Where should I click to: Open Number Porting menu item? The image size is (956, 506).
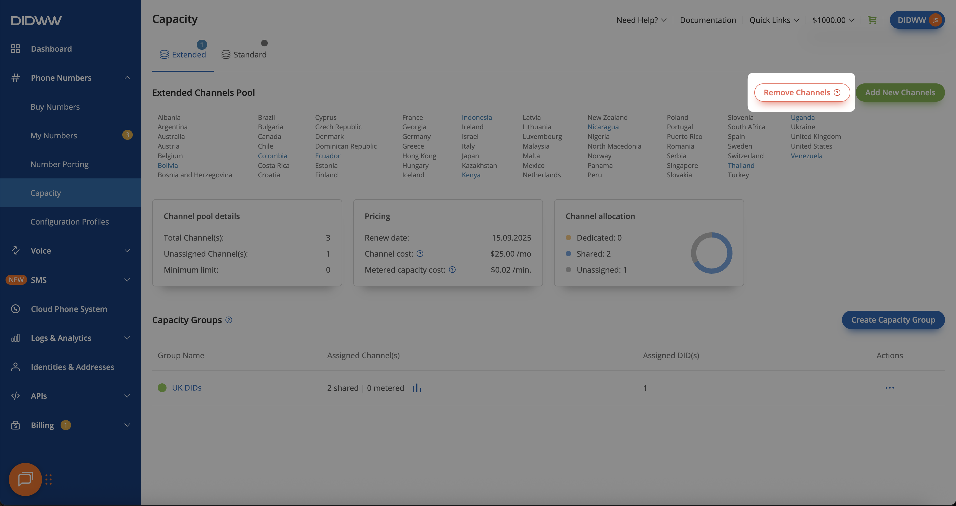click(59, 164)
